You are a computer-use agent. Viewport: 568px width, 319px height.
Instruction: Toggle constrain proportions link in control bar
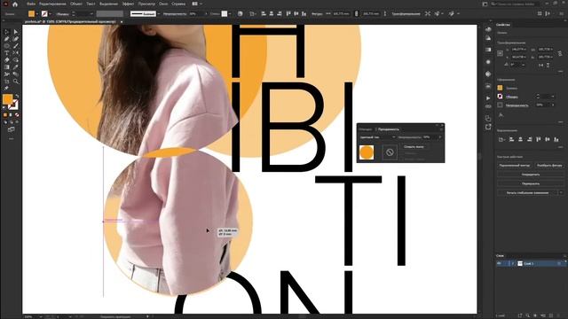[356, 14]
